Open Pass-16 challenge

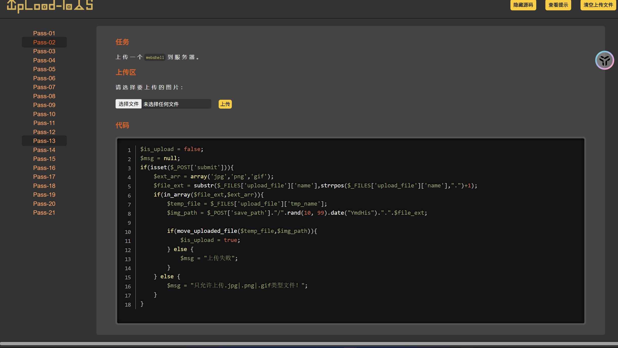44,168
